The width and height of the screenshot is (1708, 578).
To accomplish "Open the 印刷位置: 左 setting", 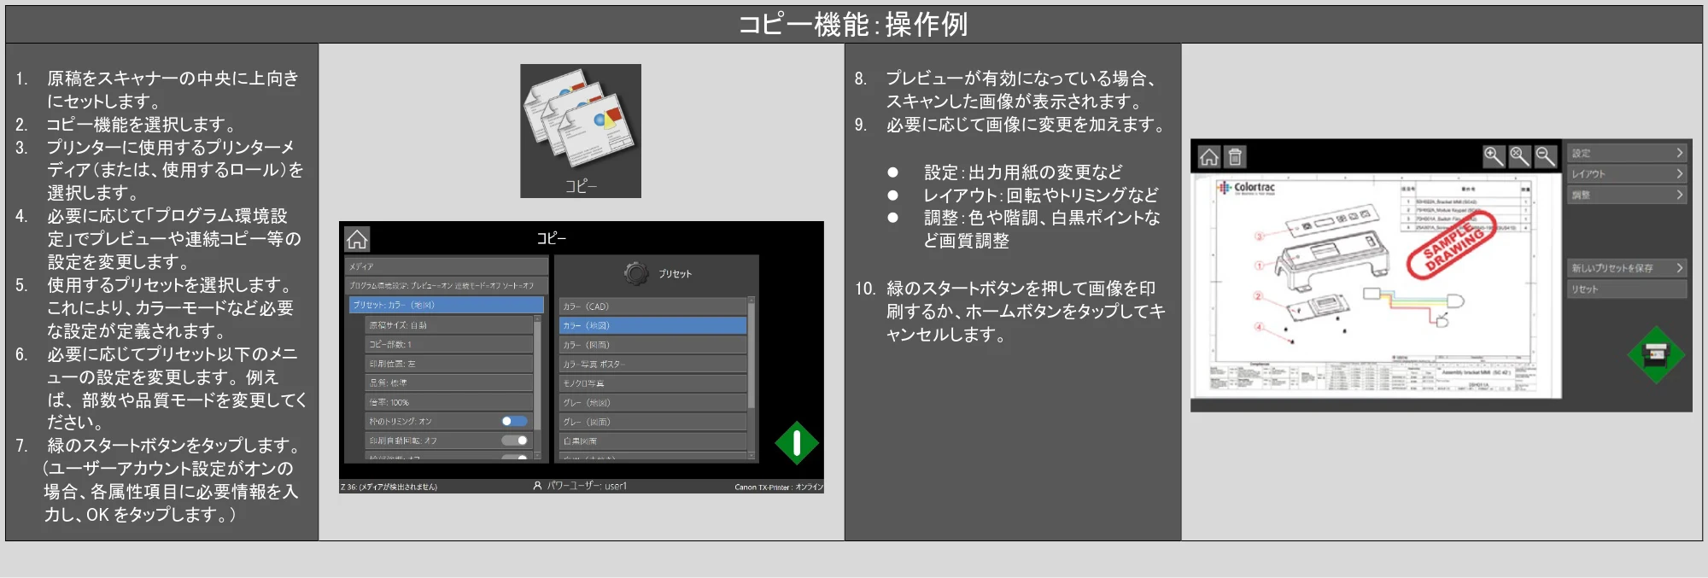I will 449,364.
